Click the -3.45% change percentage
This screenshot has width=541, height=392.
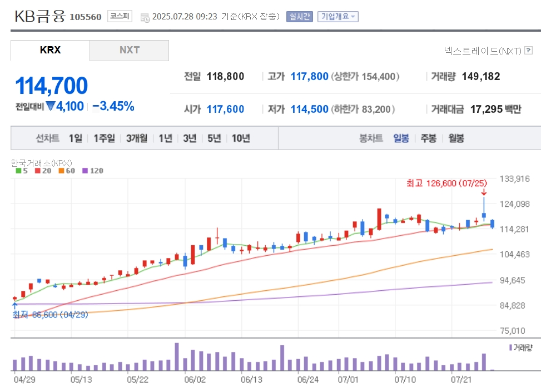click(x=113, y=106)
